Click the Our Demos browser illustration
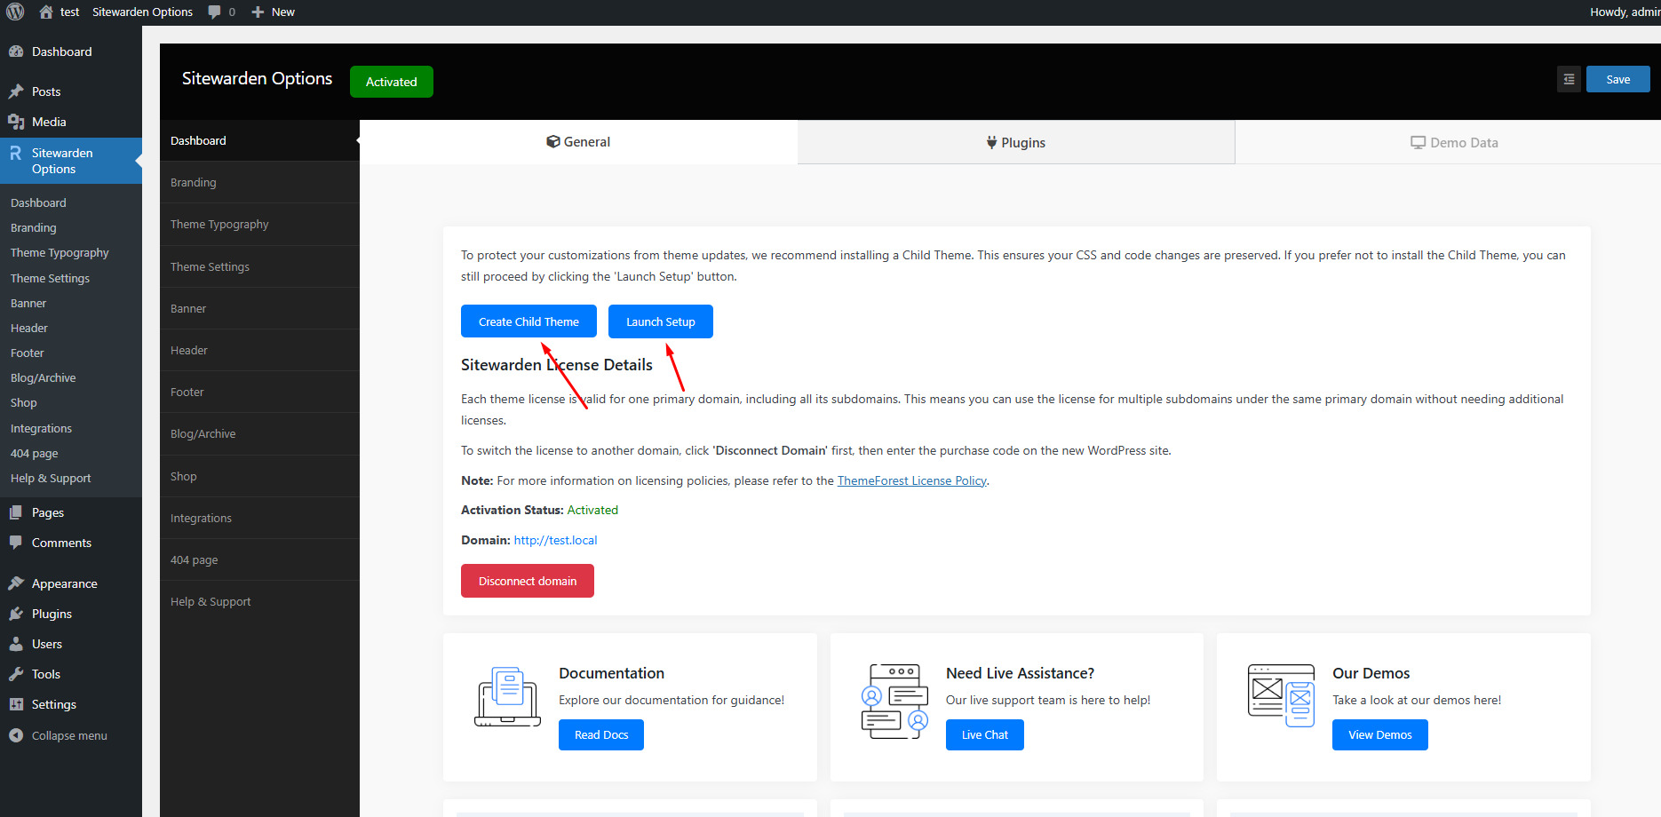Viewport: 1661px width, 817px height. point(1281,695)
